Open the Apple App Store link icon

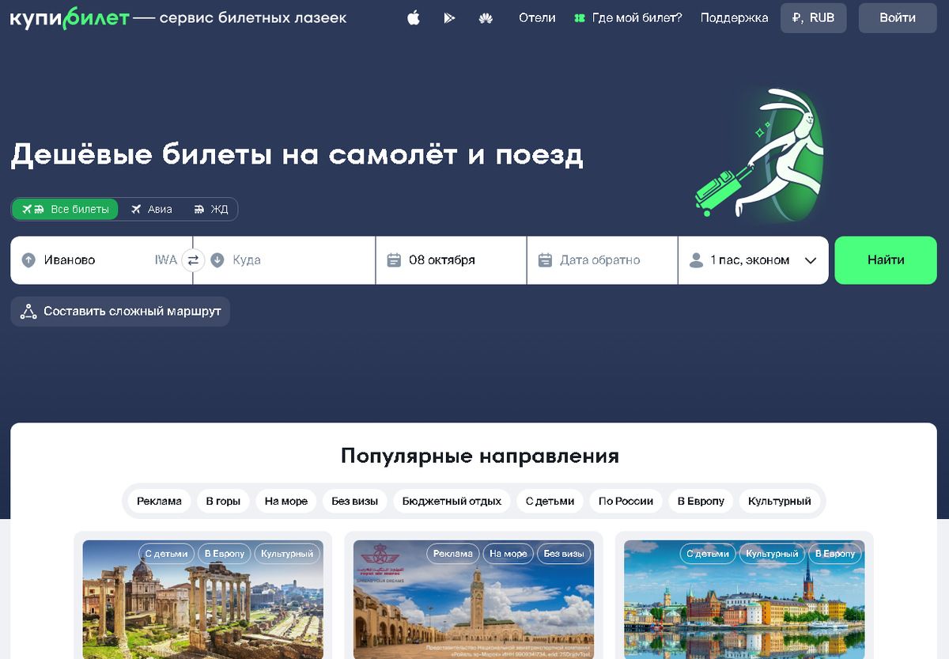coord(414,17)
